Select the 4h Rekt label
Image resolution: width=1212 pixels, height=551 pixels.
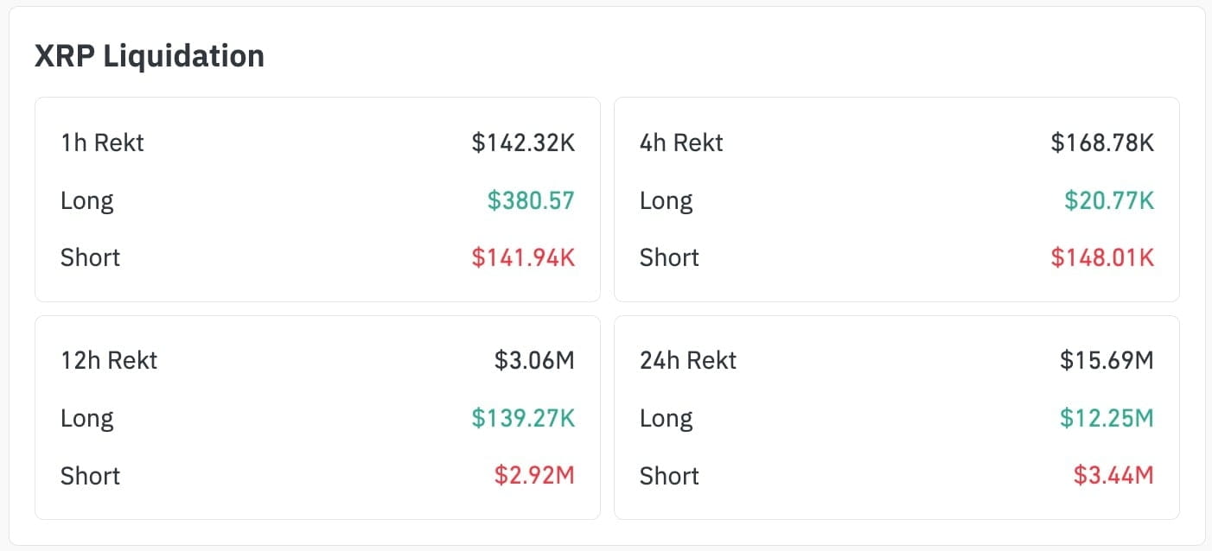(681, 142)
